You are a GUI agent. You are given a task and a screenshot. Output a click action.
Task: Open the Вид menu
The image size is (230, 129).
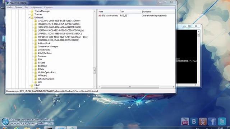[x=26, y=7]
